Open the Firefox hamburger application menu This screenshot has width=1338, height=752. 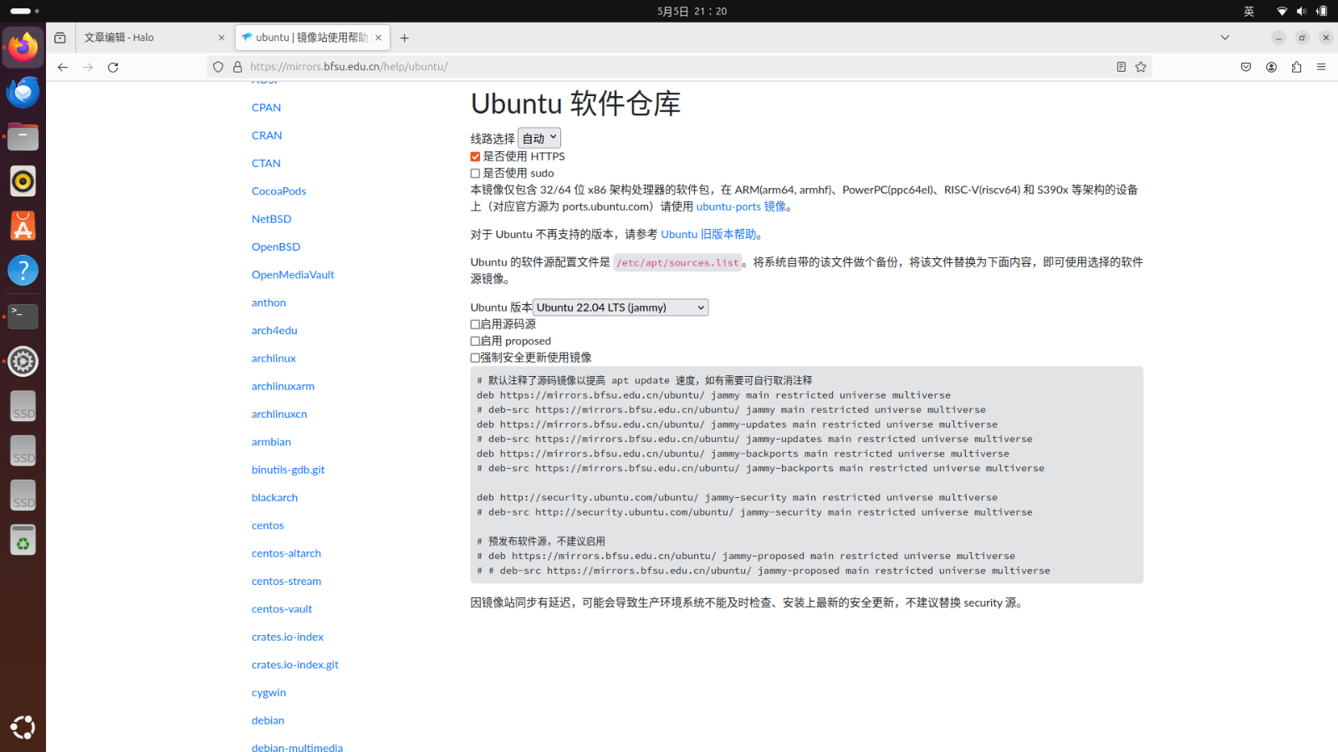1321,67
